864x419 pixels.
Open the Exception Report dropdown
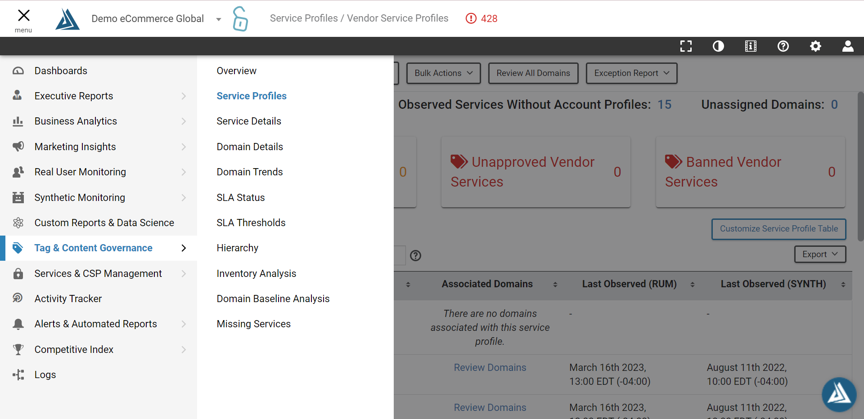(631, 73)
